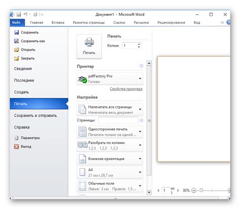240x209 pixels.
Task: Select the highlighted Печать section in sidebar
Action: [x=39, y=103]
